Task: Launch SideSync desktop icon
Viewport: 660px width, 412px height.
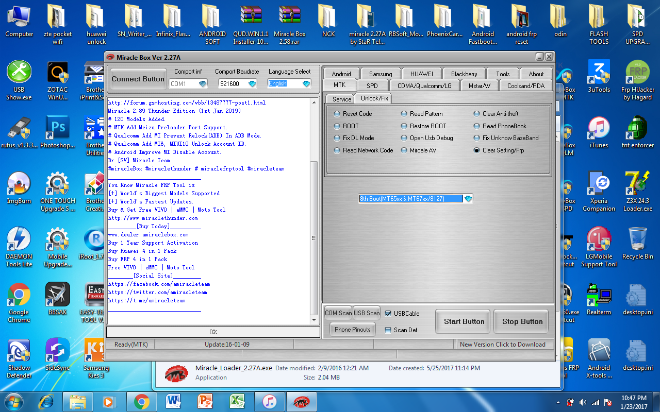Action: 58,354
